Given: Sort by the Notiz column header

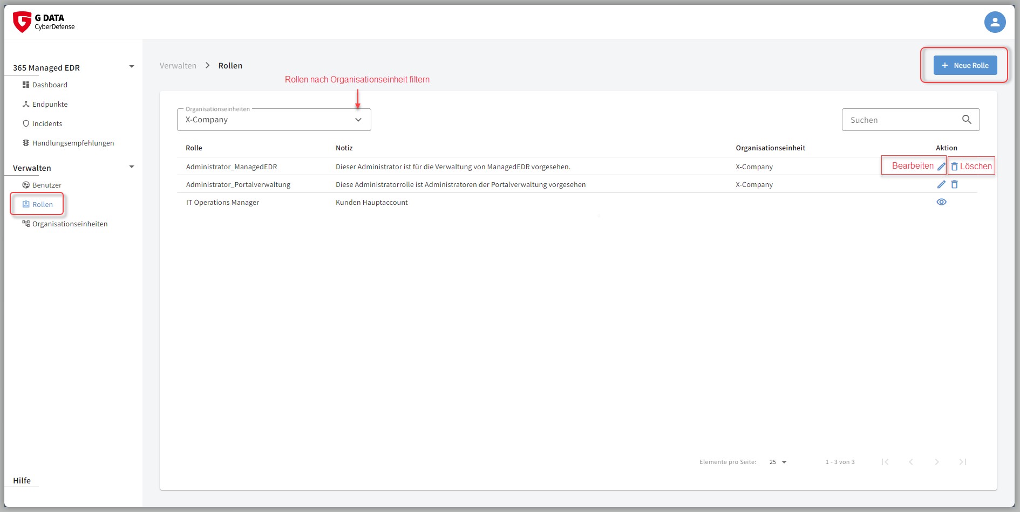Looking at the screenshot, I should tap(344, 148).
